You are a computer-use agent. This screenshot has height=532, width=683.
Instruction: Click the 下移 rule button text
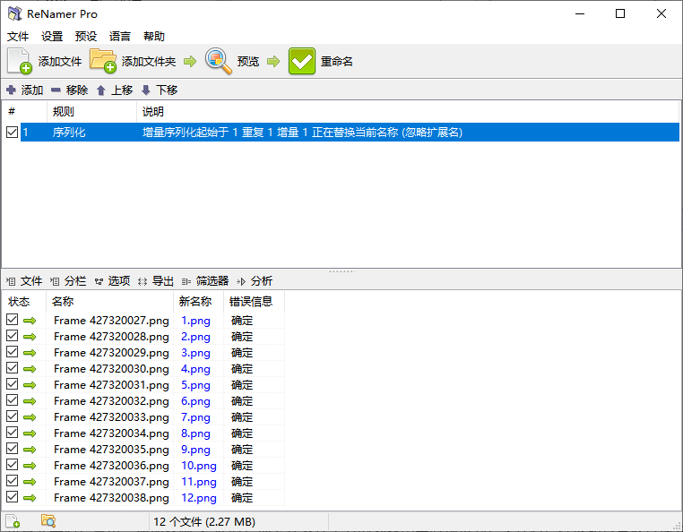[167, 90]
